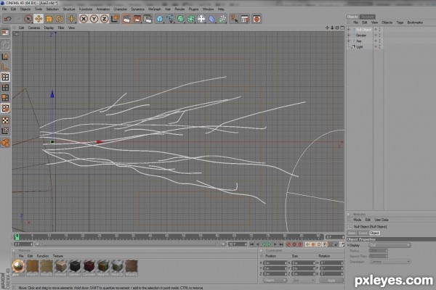The image size is (436, 290).
Task: Select the black cube material swatch
Action: tap(75, 266)
